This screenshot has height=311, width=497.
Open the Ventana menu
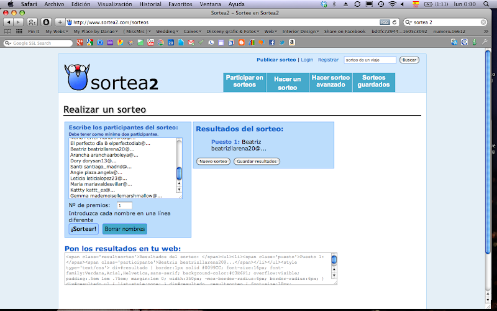[x=210, y=4]
